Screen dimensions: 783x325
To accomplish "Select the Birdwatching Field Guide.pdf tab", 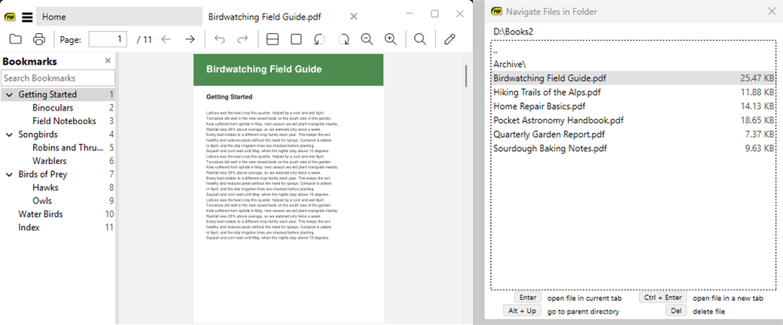I will 265,17.
